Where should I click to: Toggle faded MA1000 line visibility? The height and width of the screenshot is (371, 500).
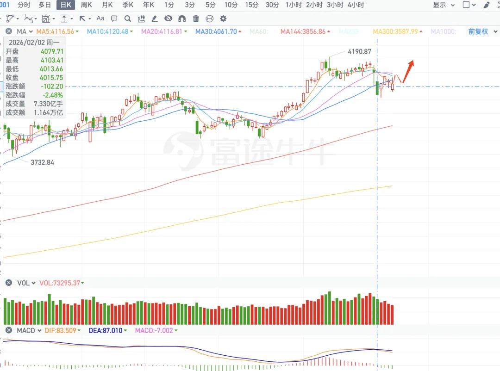pos(443,31)
